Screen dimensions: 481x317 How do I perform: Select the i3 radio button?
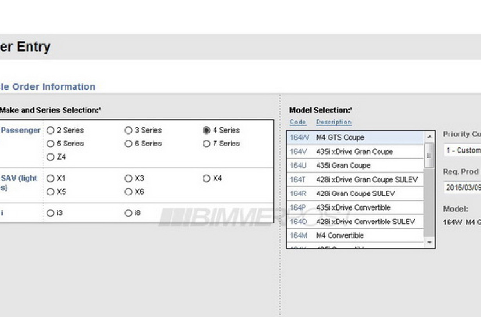(x=50, y=213)
